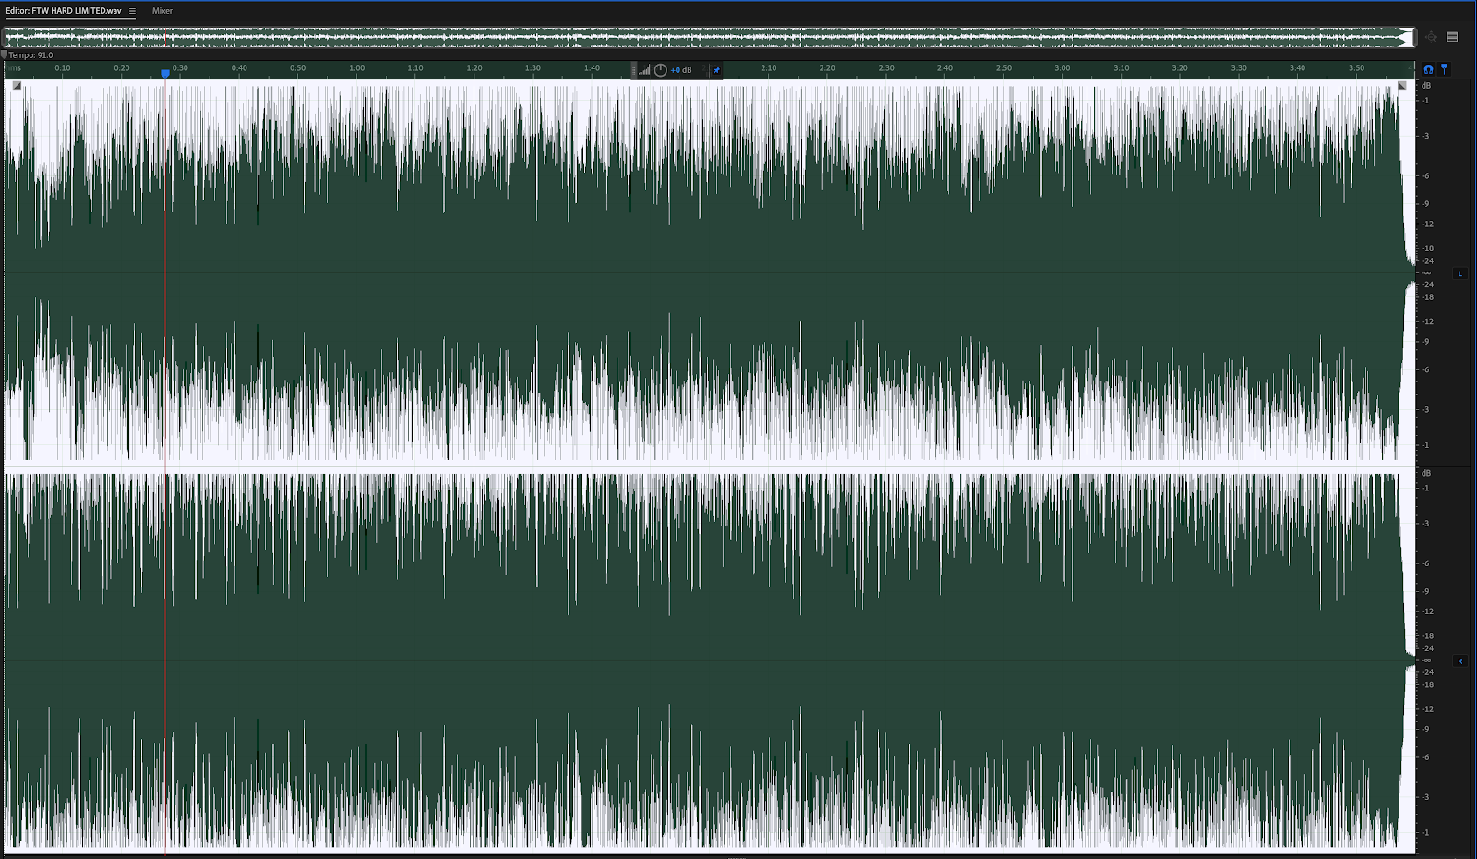
Task: Click the blue playhead marker on the ruler
Action: coord(165,73)
